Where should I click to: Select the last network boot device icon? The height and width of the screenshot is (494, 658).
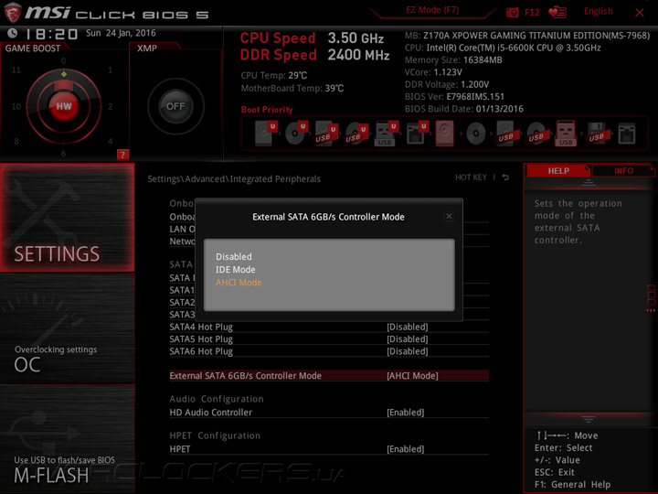coord(627,134)
